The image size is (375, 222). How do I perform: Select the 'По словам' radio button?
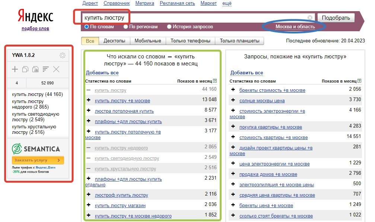tap(86, 27)
